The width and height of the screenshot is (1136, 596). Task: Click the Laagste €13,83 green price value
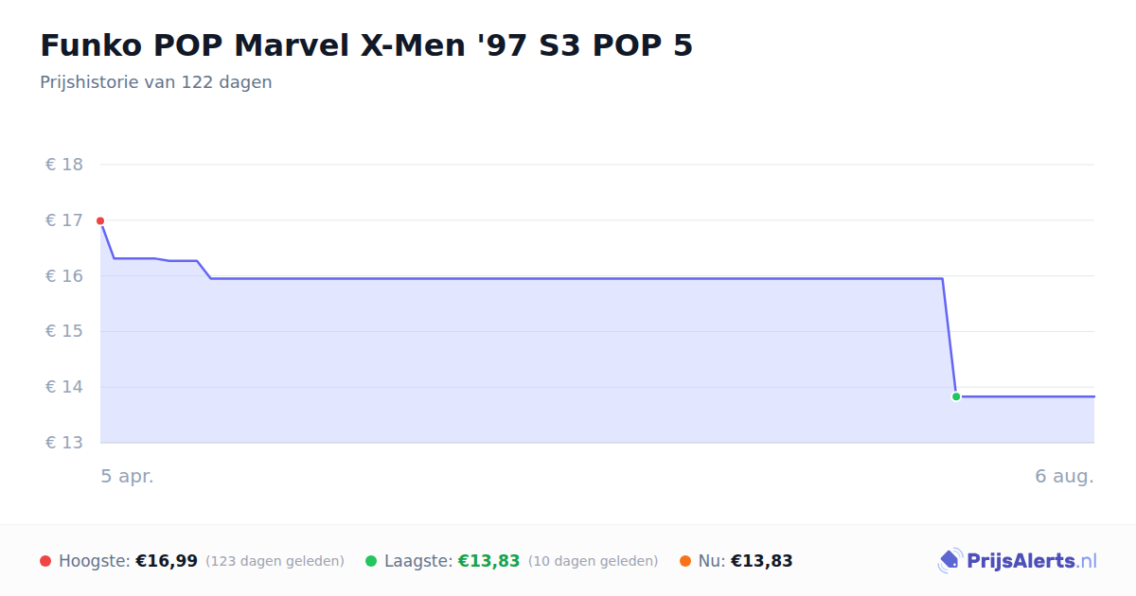pyautogui.click(x=489, y=561)
